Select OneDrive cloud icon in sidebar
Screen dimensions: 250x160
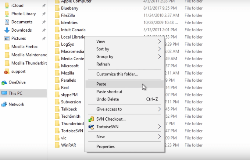(4, 82)
